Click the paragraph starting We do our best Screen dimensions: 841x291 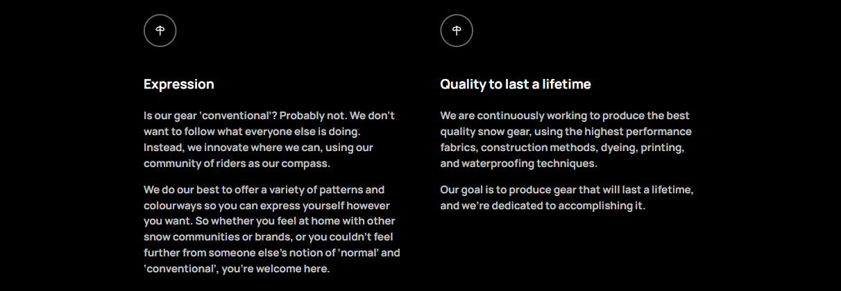[271, 229]
